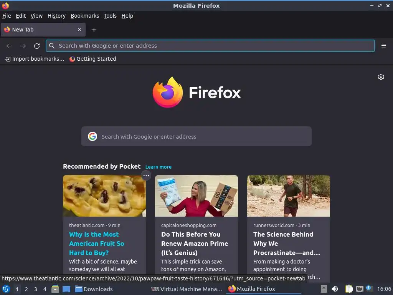Image resolution: width=393 pixels, height=295 pixels.
Task: Reload the current page
Action: [x=37, y=46]
